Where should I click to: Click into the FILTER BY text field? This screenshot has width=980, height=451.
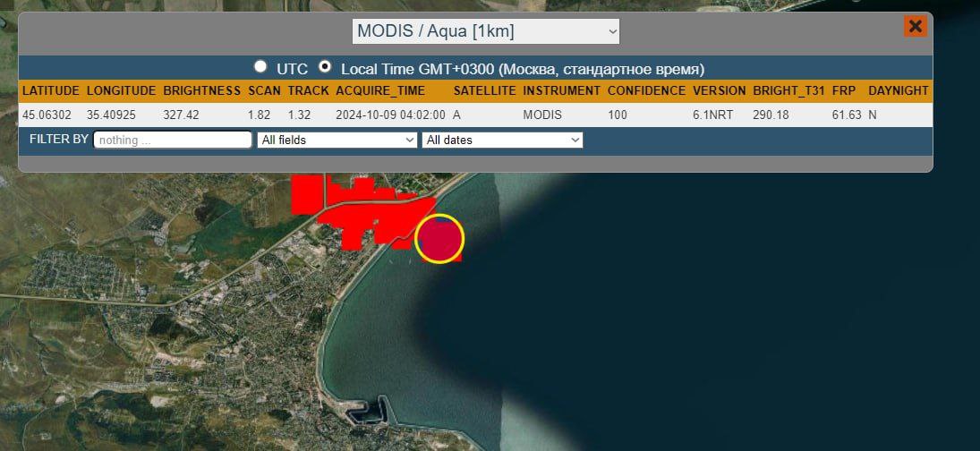pos(173,140)
